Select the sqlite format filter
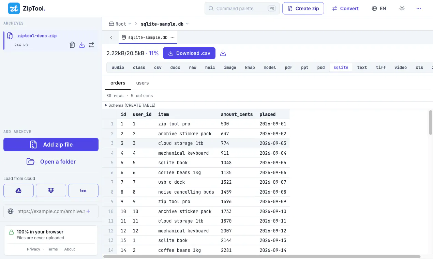The image size is (433, 259). (x=341, y=67)
